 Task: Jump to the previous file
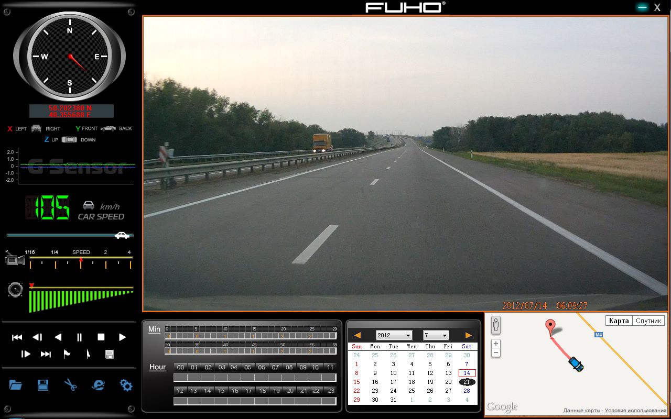(x=17, y=337)
